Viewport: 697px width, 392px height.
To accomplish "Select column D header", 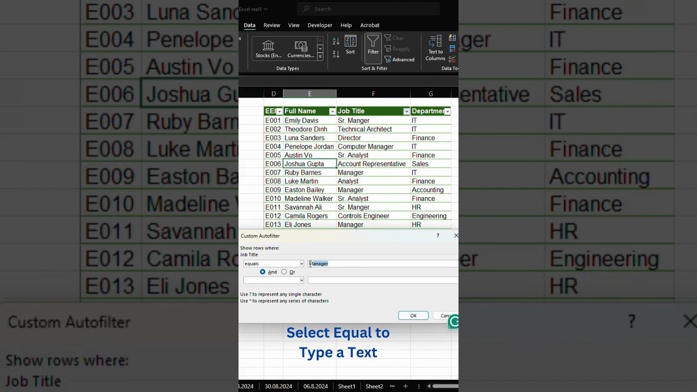I will point(273,94).
